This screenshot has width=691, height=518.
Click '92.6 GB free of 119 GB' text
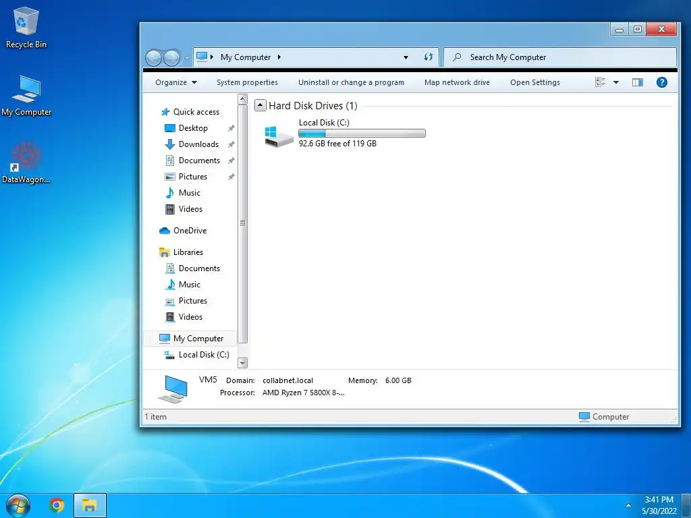[337, 144]
